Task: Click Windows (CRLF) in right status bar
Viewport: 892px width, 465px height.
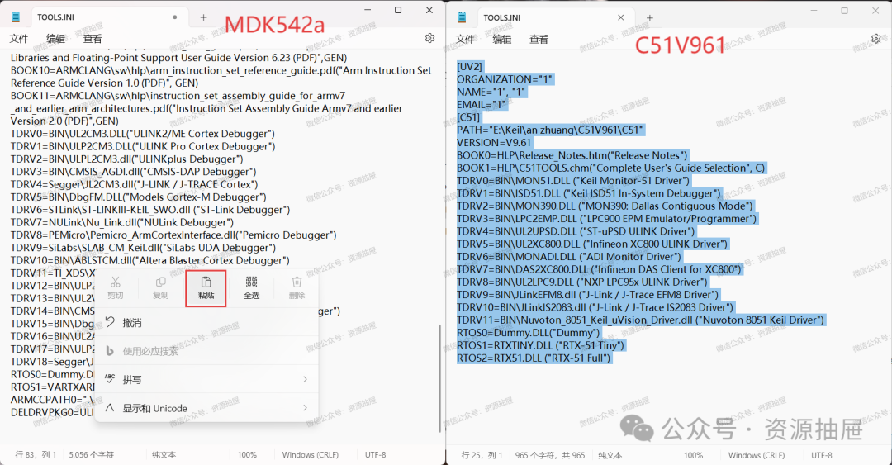Action: (757, 455)
